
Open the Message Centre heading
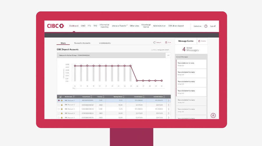[x=186, y=41]
